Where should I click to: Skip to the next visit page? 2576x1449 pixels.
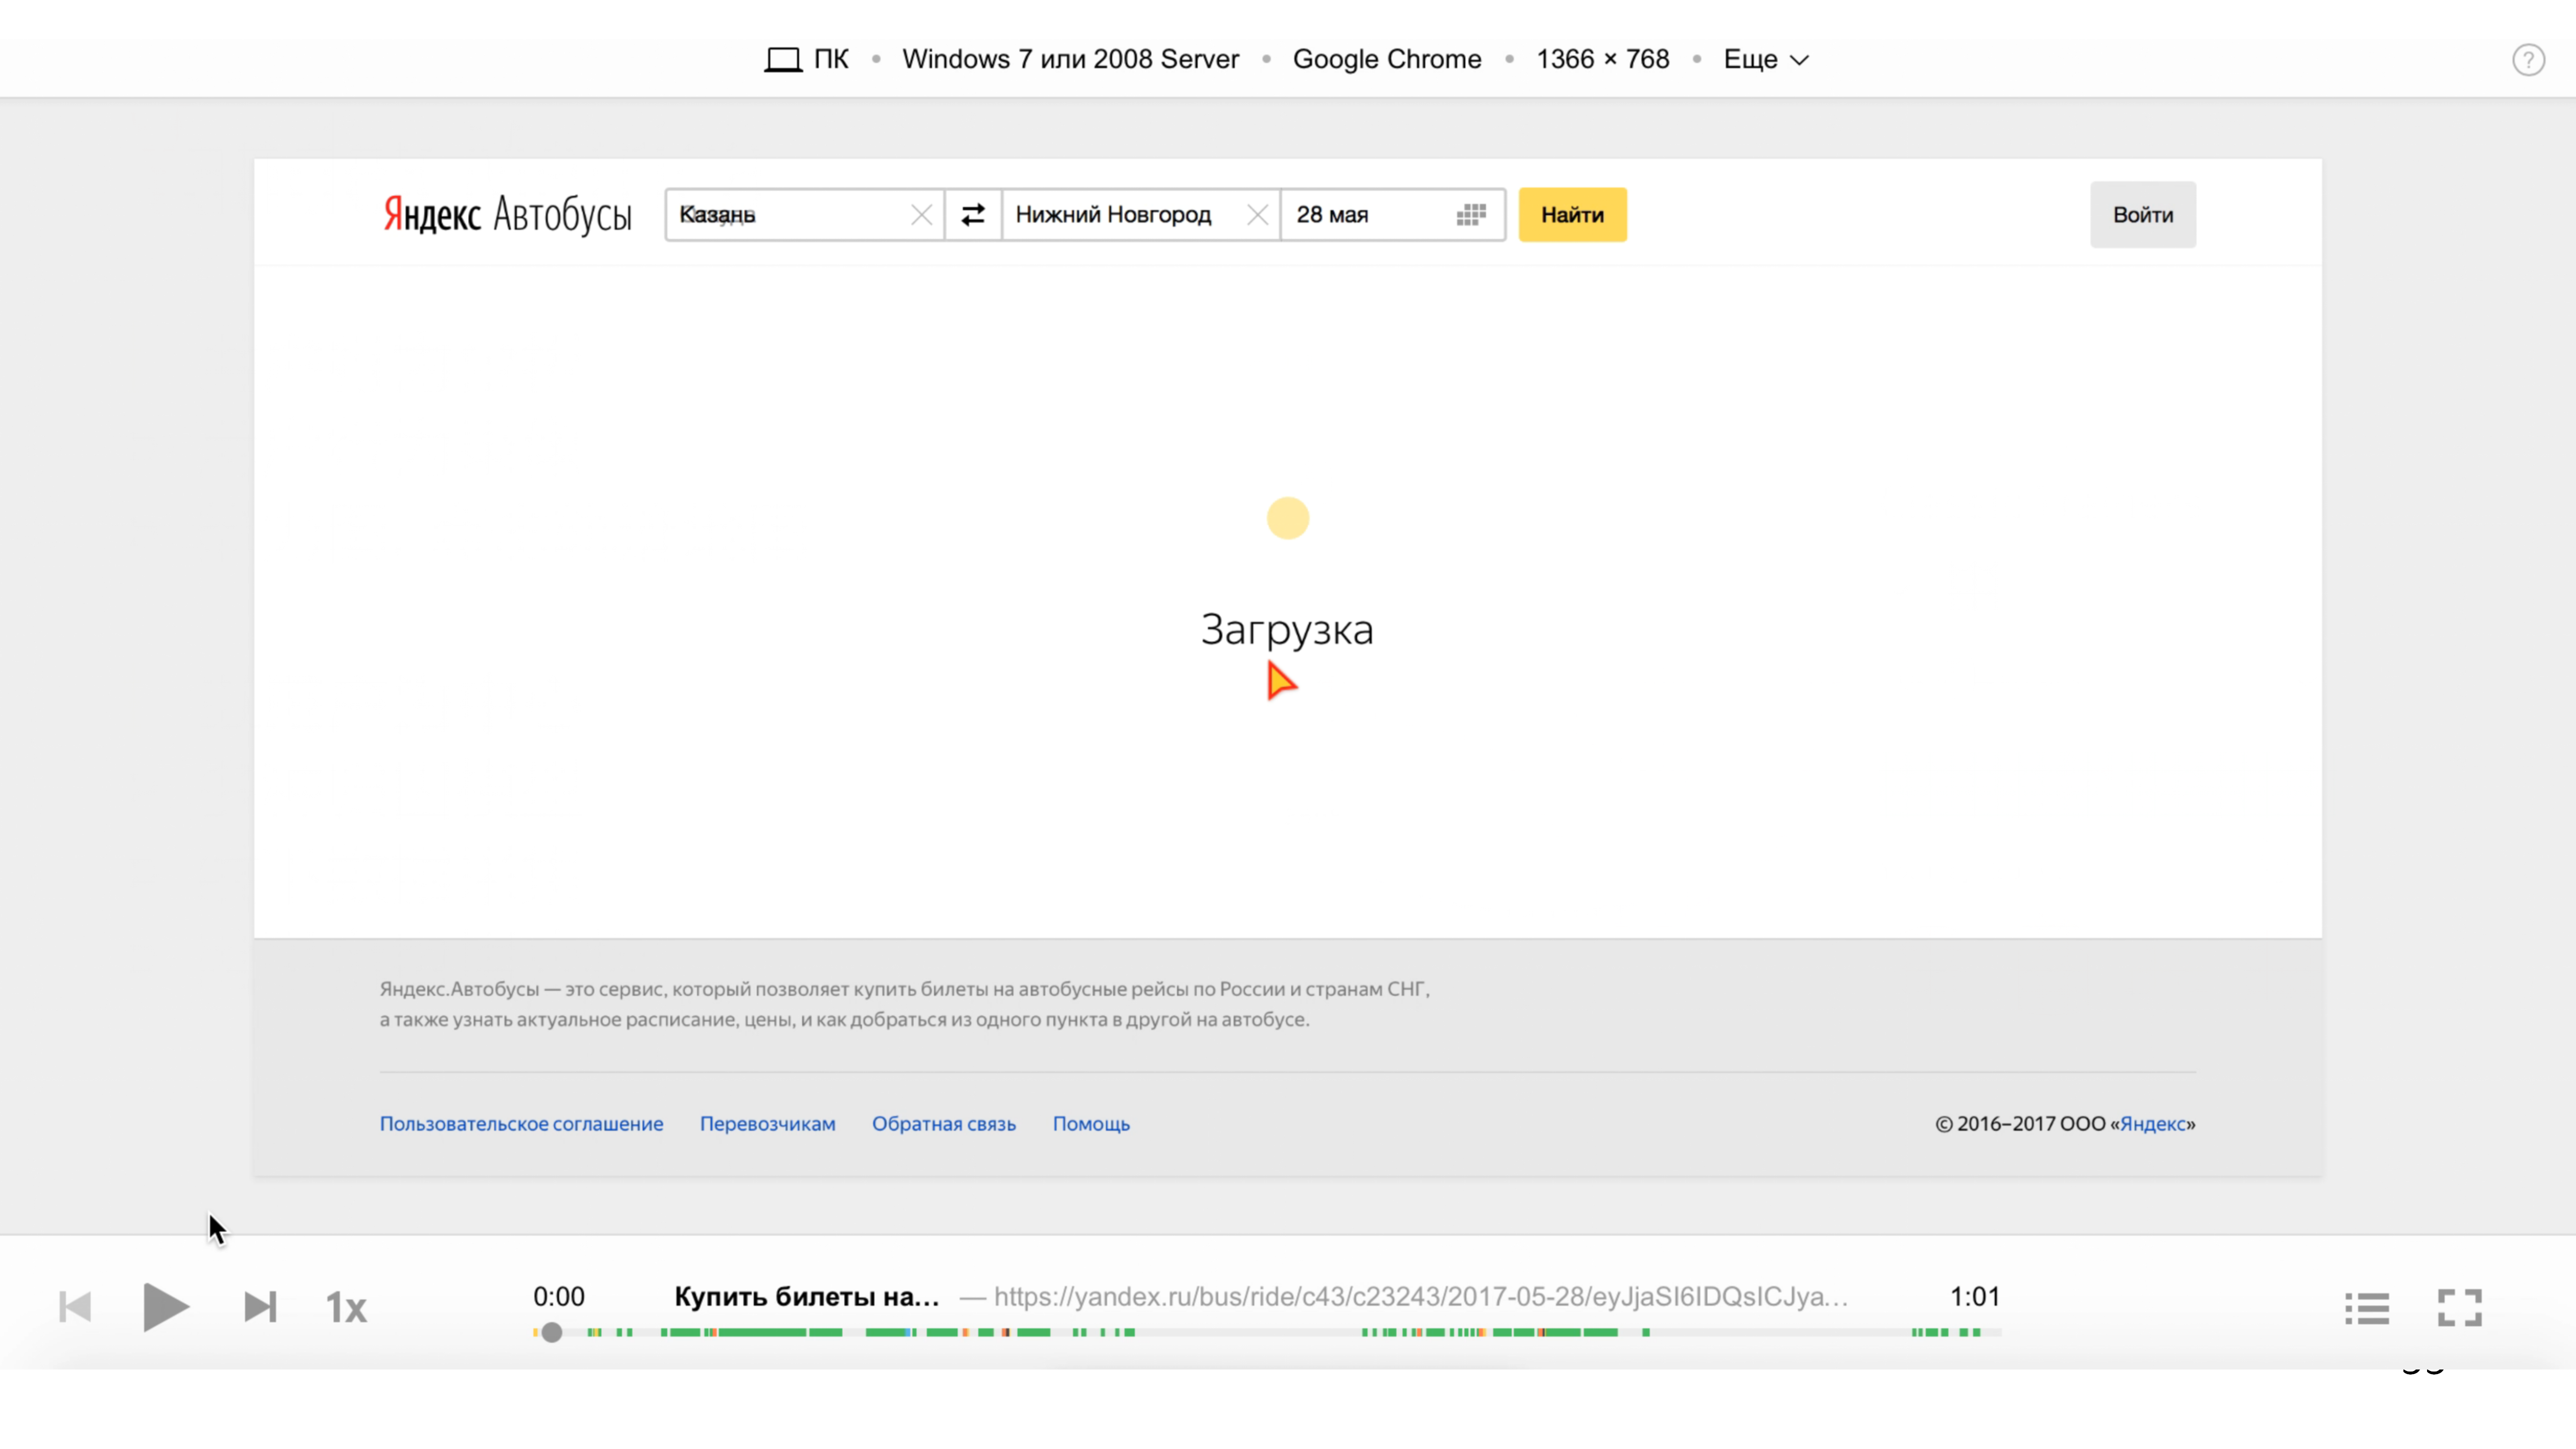point(260,1307)
